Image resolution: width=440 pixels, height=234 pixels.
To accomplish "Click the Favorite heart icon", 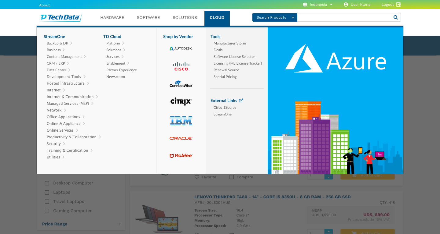I will coord(197,177).
